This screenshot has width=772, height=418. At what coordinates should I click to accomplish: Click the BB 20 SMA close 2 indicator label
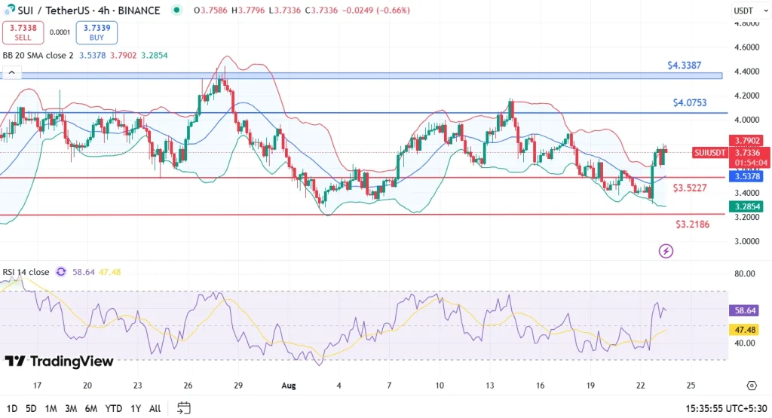pyautogui.click(x=38, y=56)
